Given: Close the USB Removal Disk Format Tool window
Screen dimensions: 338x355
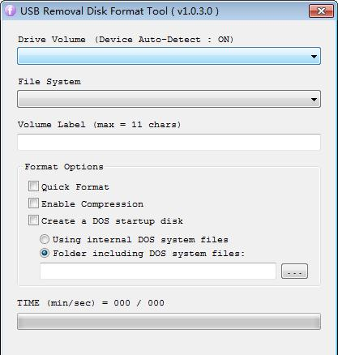Looking at the screenshot, I should (321, 11).
